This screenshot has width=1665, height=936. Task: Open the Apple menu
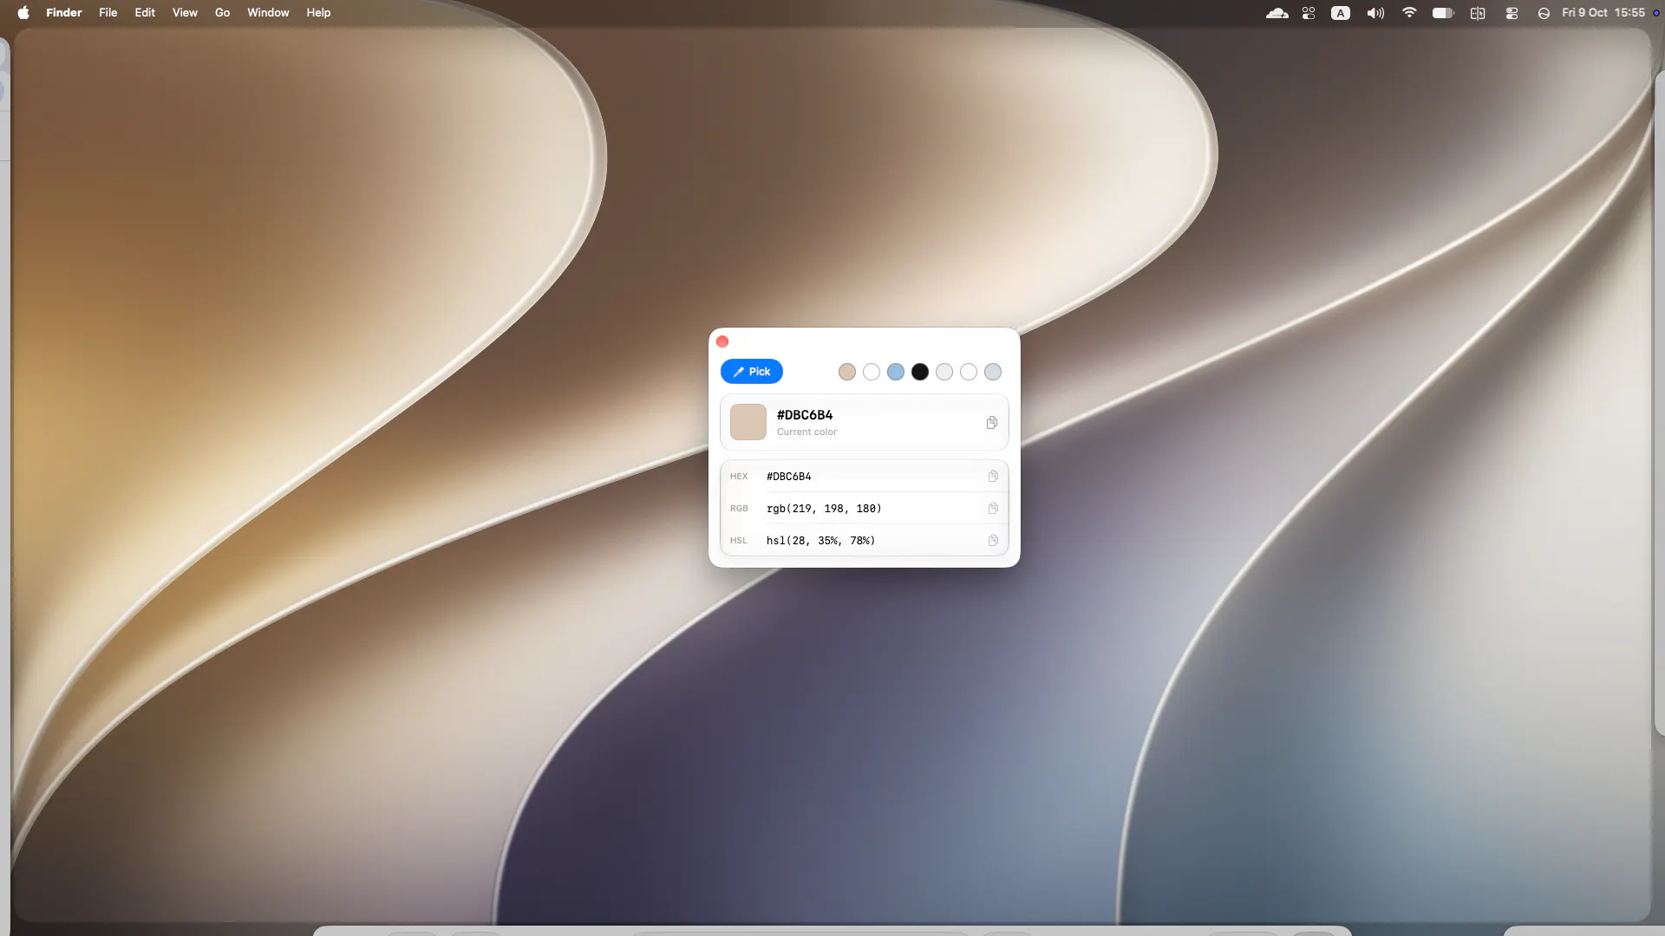[x=23, y=13]
